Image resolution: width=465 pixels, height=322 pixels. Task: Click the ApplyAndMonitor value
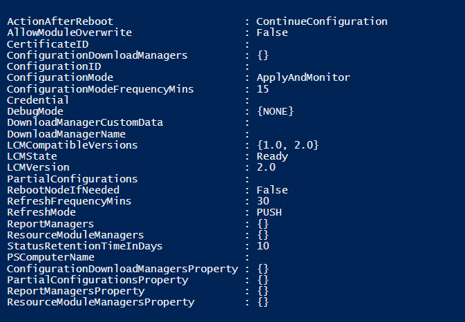303,77
